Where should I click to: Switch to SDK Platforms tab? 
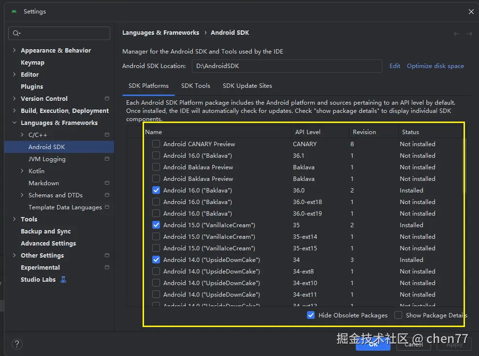point(148,86)
